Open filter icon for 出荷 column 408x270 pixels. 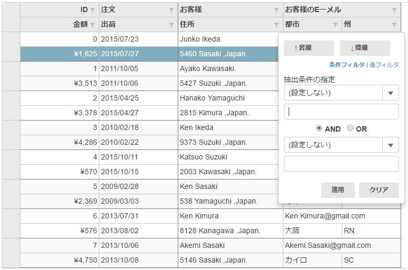click(x=171, y=25)
